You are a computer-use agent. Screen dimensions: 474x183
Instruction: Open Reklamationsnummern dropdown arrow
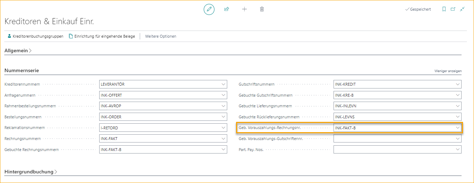[x=223, y=128]
